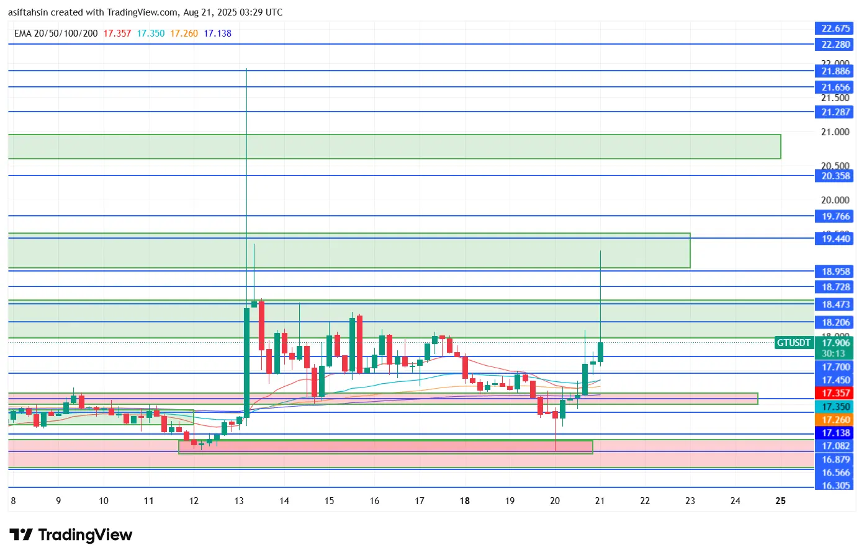Click the red 17.357 EMA price tag

click(835, 393)
